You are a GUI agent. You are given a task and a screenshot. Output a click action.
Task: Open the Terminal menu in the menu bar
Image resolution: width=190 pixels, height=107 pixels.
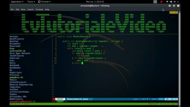click(x=39, y=10)
